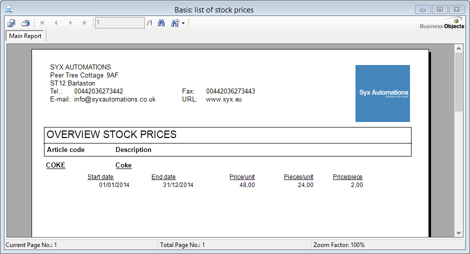Click the info@syxautomations.co.uk email address
Image resolution: width=470 pixels, height=254 pixels.
pyautogui.click(x=114, y=99)
